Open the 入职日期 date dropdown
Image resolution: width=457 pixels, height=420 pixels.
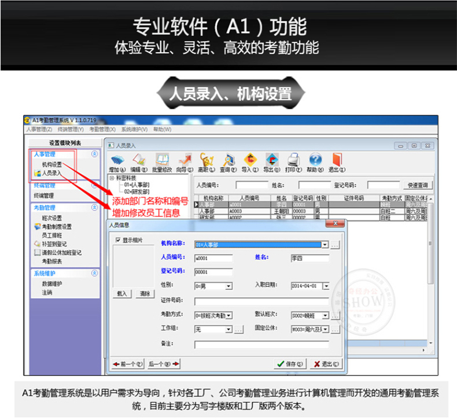(326, 286)
